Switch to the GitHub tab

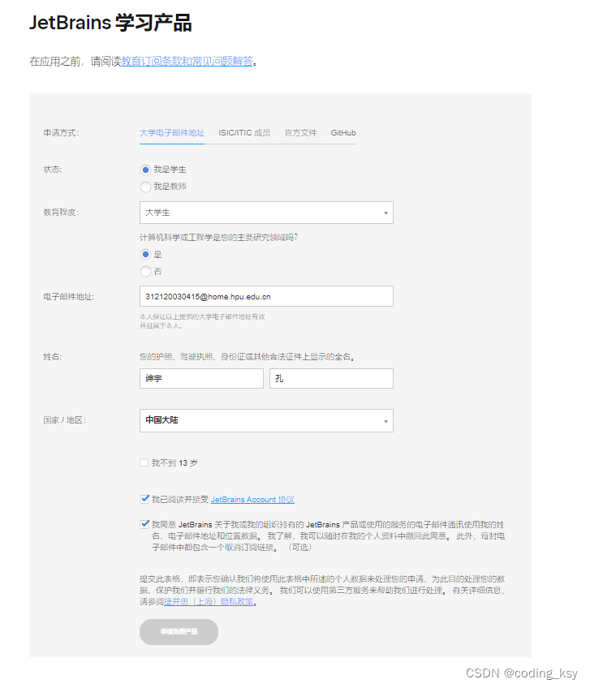[x=343, y=133]
